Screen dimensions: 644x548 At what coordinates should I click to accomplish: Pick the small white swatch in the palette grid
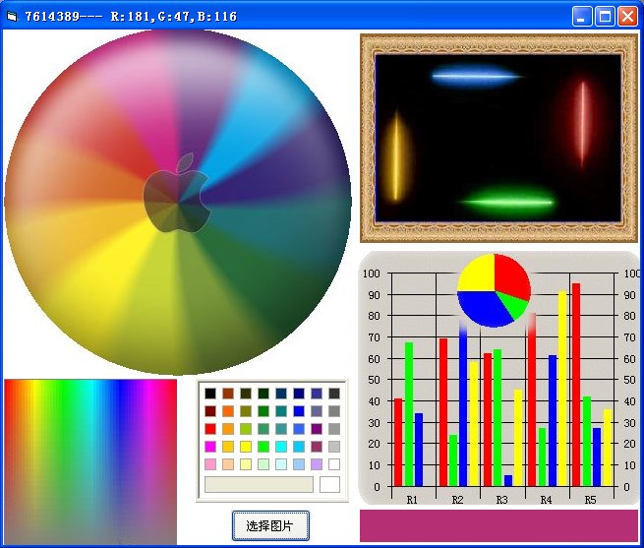tap(334, 464)
